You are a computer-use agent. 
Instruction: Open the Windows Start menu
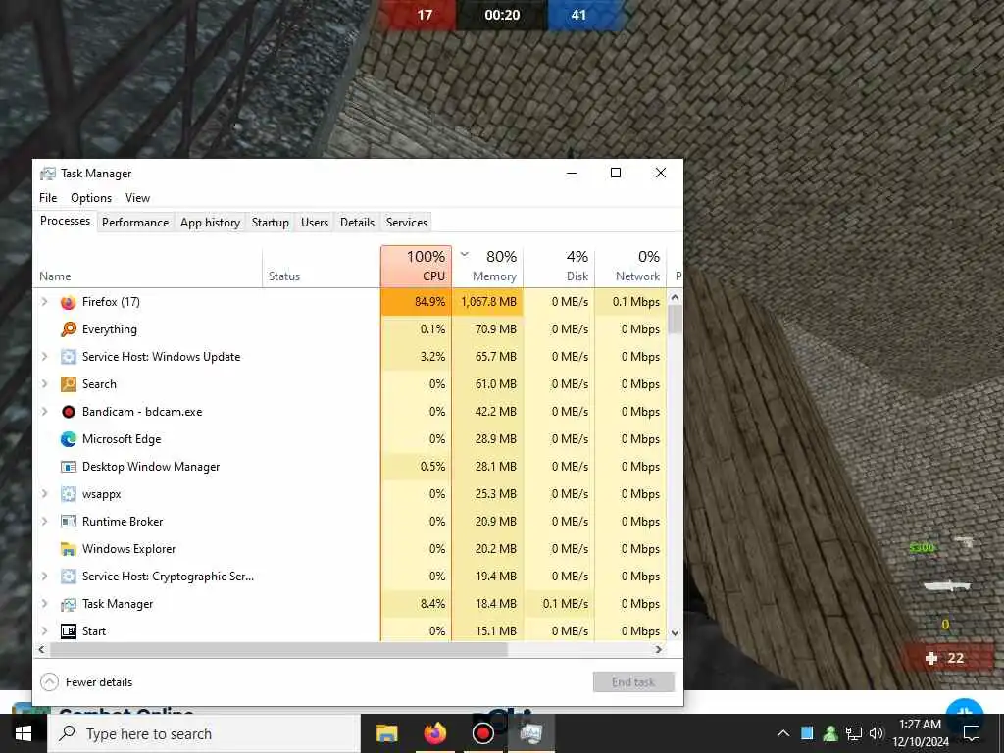pyautogui.click(x=24, y=733)
